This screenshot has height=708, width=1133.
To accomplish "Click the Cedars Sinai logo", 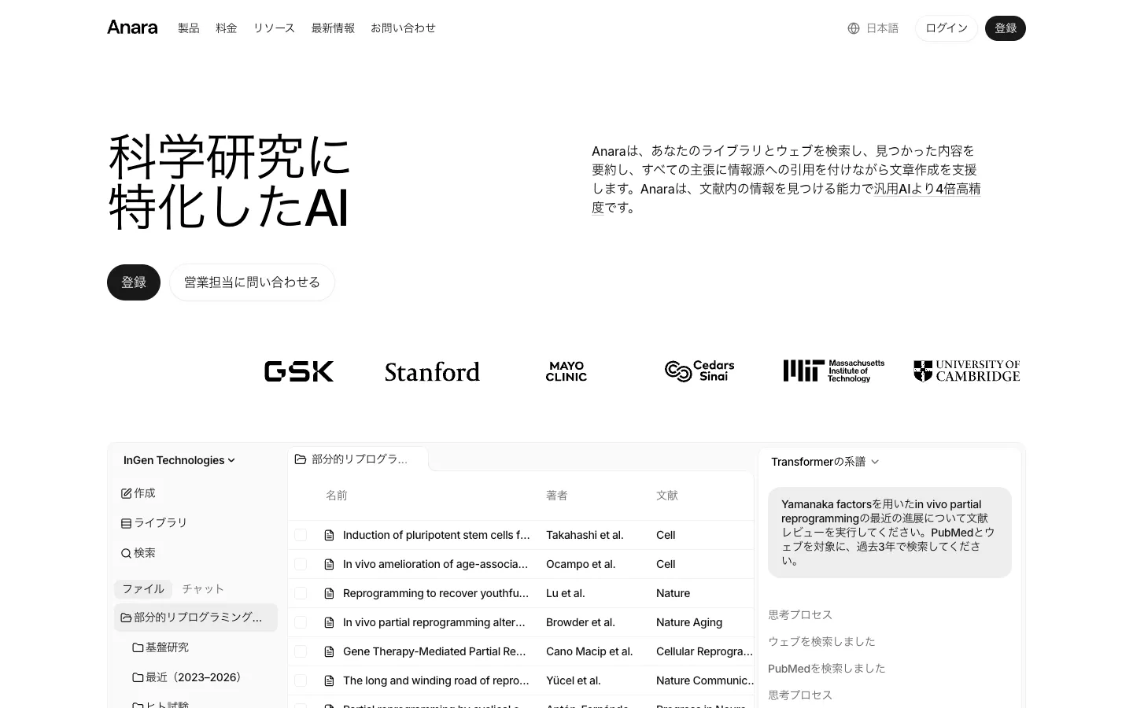I will pyautogui.click(x=699, y=371).
